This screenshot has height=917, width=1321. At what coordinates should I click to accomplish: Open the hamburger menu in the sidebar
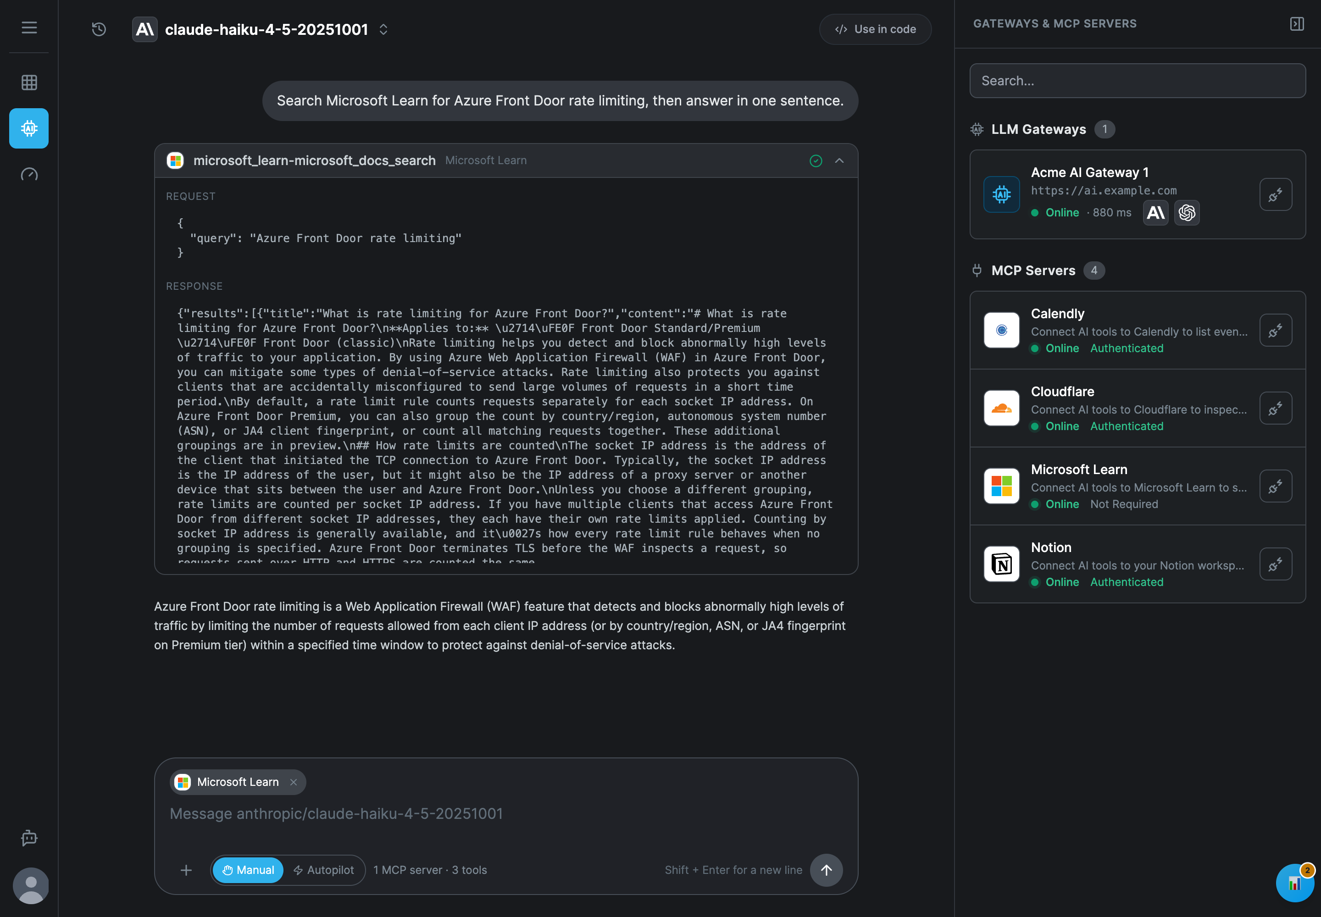(29, 28)
